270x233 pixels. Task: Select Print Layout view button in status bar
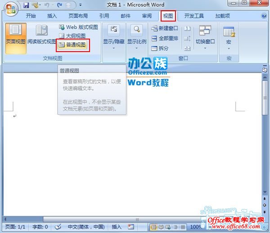pyautogui.click(x=154, y=227)
